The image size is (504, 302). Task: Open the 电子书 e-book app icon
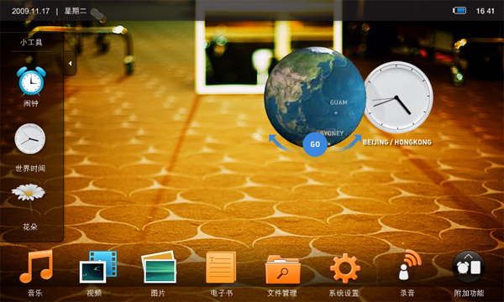click(220, 268)
